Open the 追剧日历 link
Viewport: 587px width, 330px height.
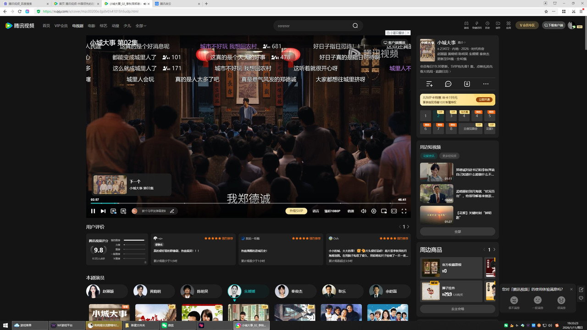tap(443, 71)
